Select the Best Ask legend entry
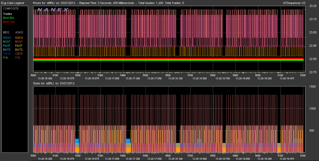This screenshot has height=161, width=319. 9,22
